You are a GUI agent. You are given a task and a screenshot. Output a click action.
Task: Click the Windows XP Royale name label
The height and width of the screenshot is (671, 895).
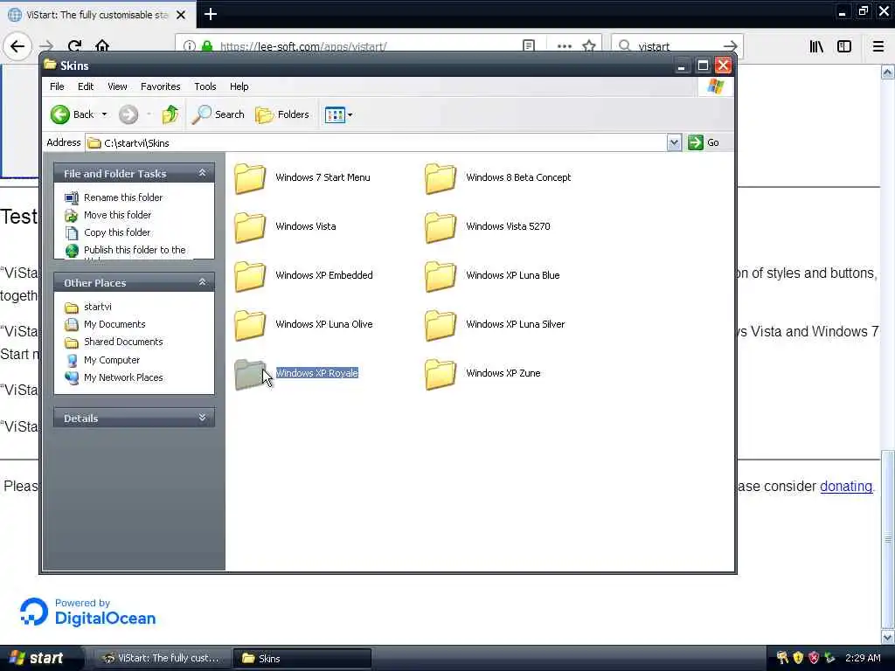[316, 373]
